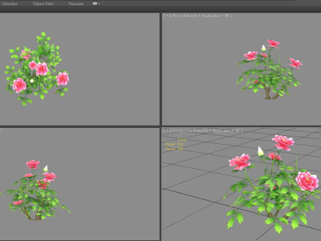Screen dimensions: 321x241
Task: Click the plus menu in the Front viewport label
Action: [167, 15]
